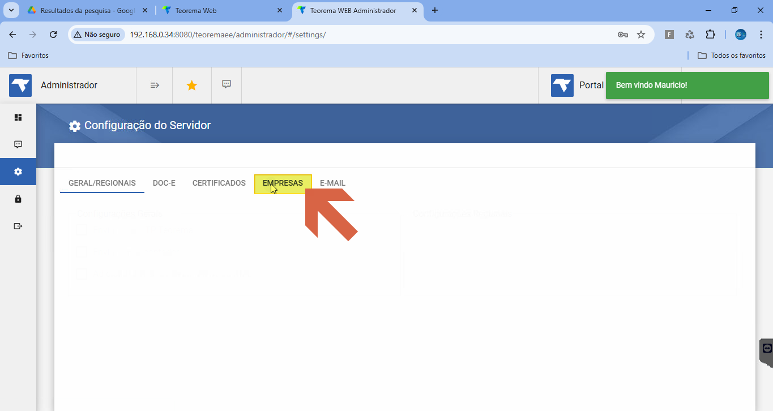
Task: Click the Administrador title text
Action: click(69, 85)
